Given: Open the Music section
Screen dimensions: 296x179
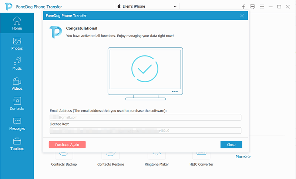Looking at the screenshot, I should coord(17,63).
